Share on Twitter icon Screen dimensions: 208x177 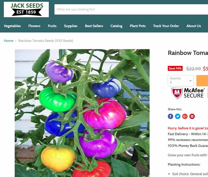tap(178, 116)
